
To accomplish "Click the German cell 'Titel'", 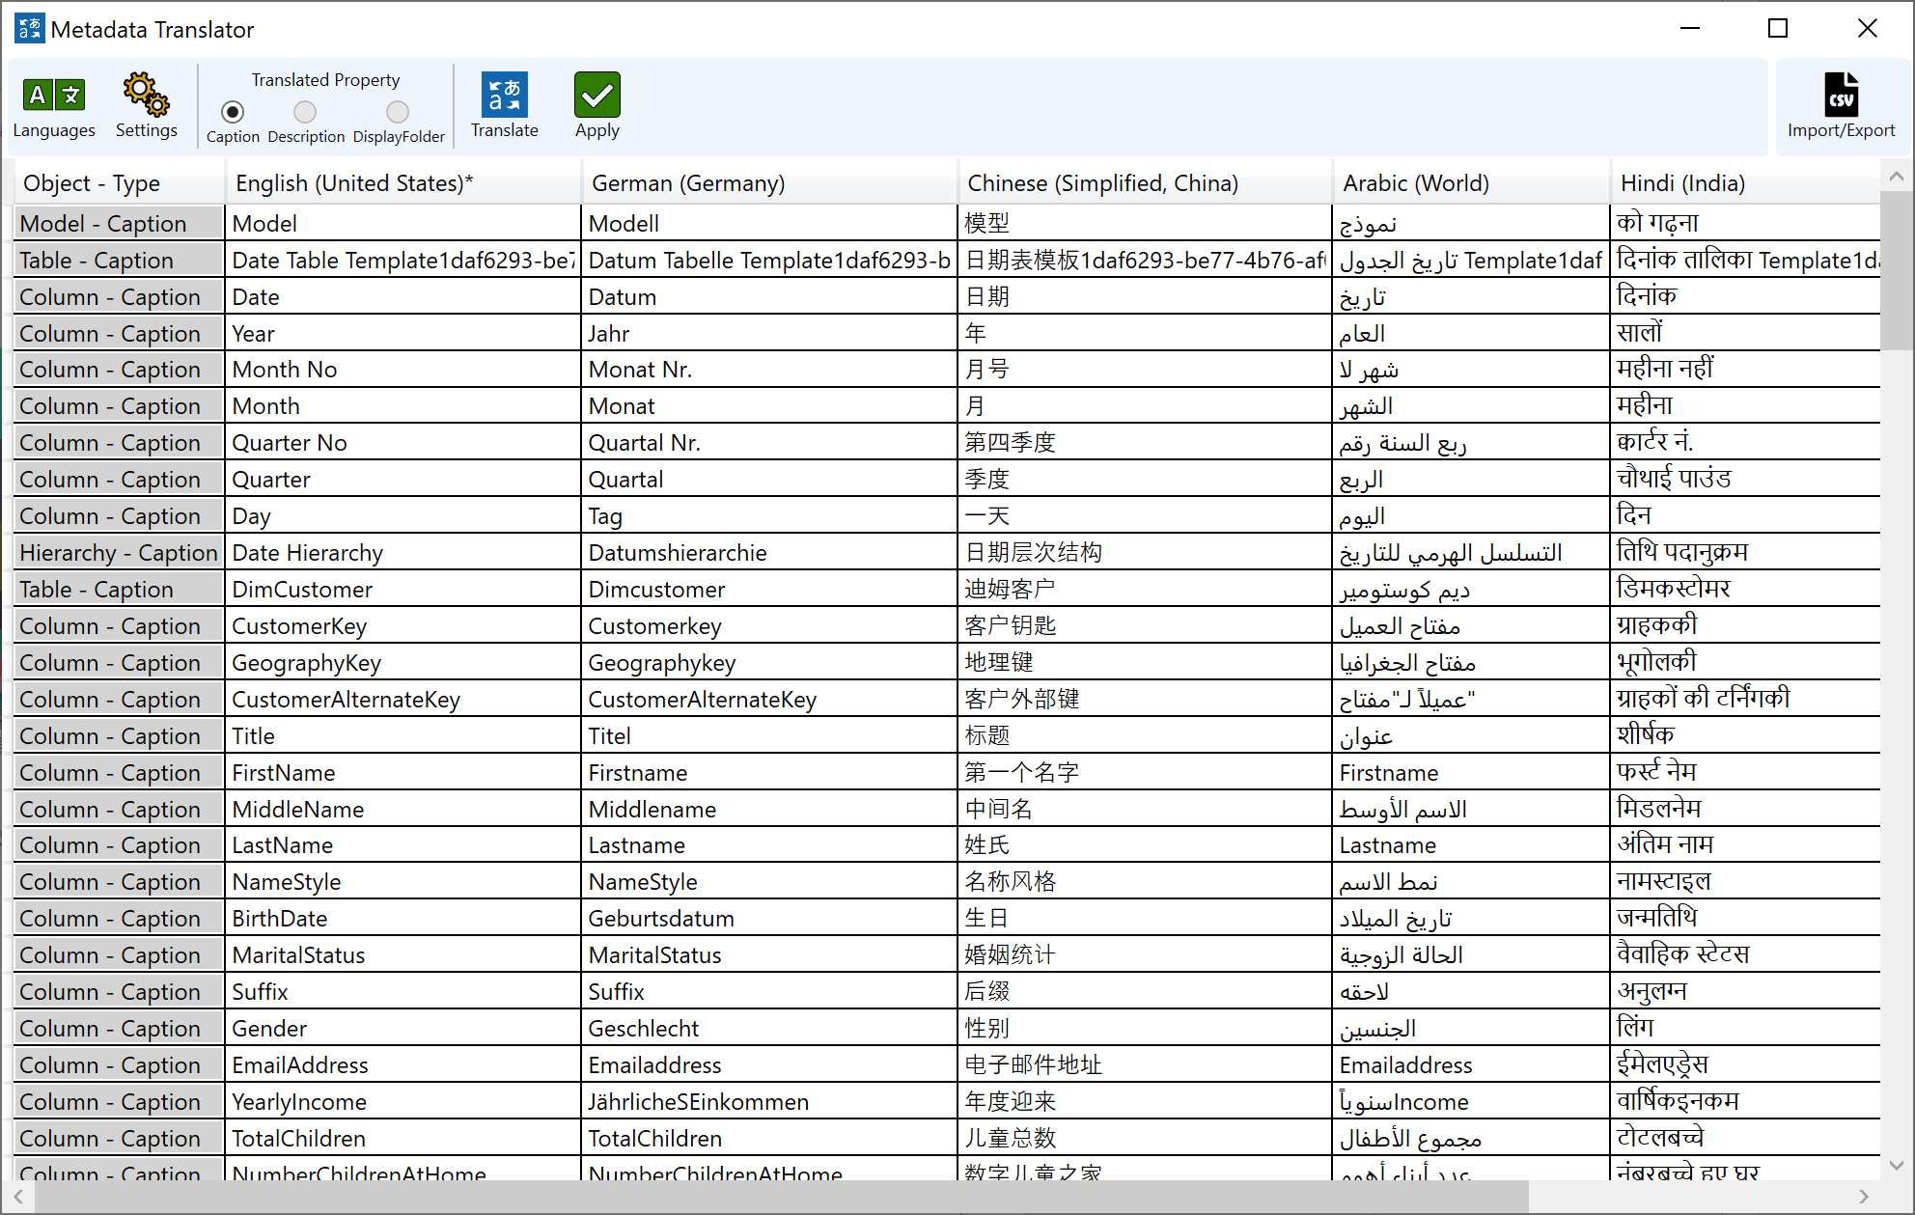I will [x=769, y=735].
